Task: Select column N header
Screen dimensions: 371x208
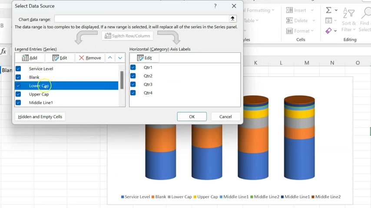Action: pyautogui.click(x=332, y=63)
